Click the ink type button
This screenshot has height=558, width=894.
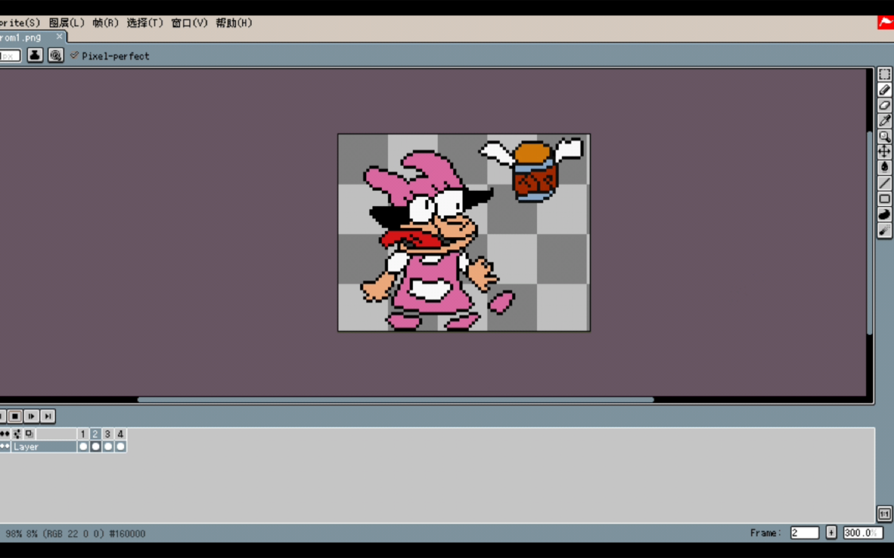[x=35, y=55]
